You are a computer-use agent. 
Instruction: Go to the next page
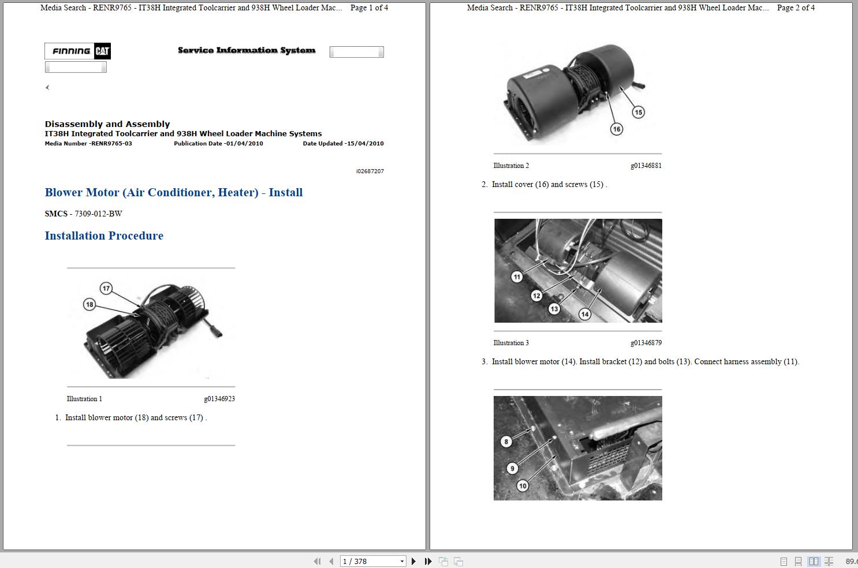point(413,560)
